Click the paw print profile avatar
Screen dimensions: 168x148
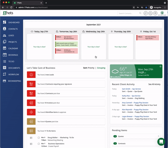pyautogui.click(x=162, y=13)
